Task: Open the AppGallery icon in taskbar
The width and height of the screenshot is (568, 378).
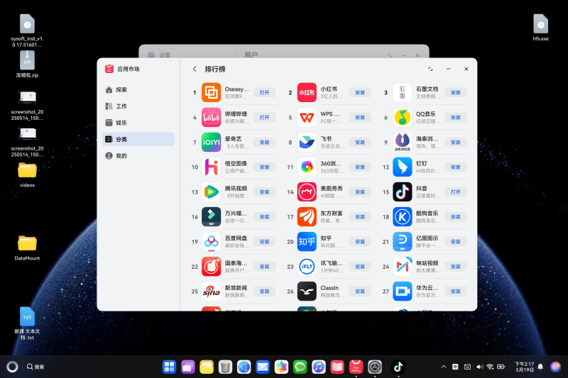Action: [x=356, y=367]
